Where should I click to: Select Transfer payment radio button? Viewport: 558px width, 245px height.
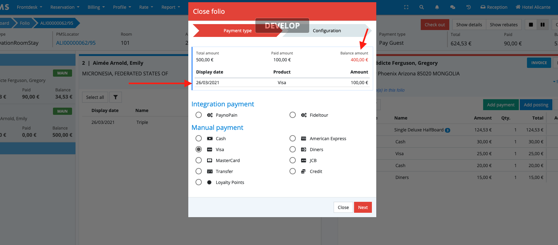click(199, 171)
